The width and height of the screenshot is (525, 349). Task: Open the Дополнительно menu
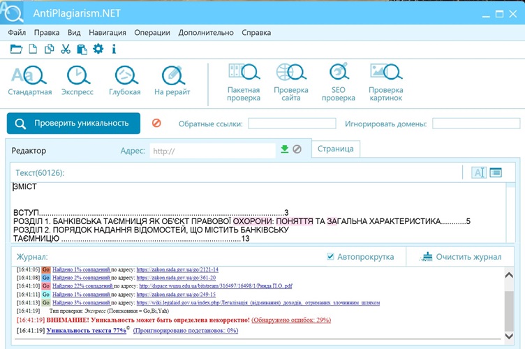(x=206, y=33)
